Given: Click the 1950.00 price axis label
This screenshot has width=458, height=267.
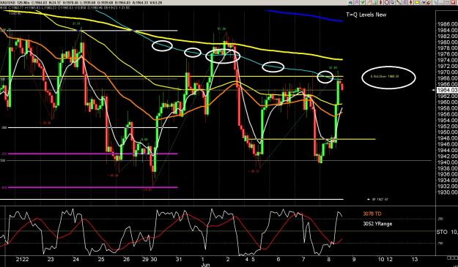Looking at the screenshot, I should (x=447, y=132).
